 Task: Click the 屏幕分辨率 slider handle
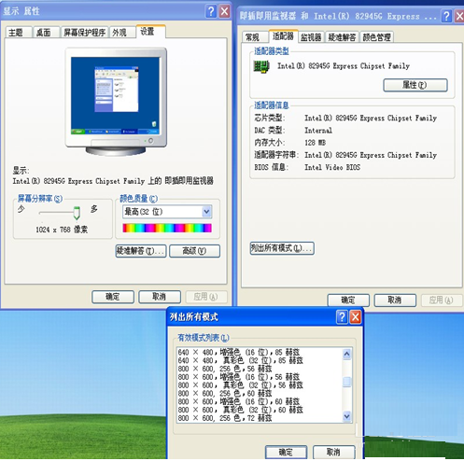[77, 213]
